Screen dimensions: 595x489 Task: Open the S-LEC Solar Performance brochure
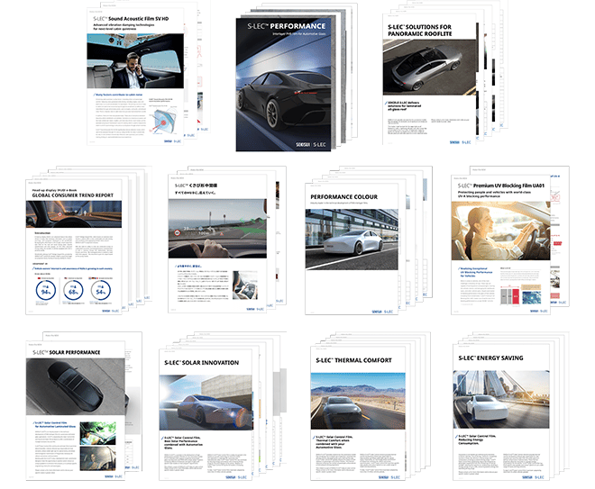75,411
